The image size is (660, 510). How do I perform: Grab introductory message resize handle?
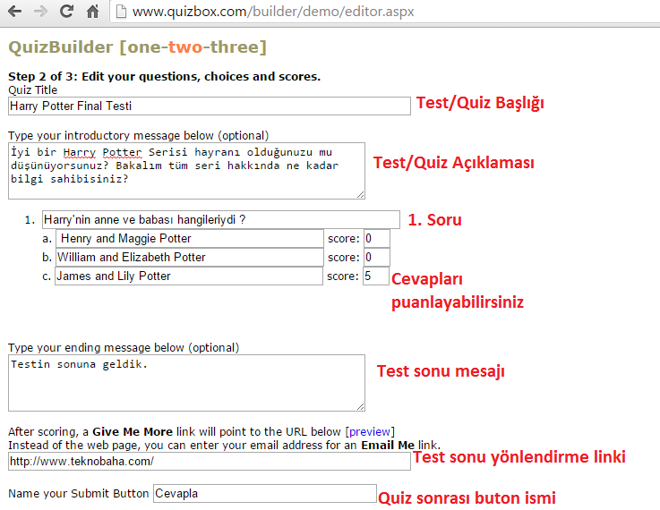(x=360, y=194)
